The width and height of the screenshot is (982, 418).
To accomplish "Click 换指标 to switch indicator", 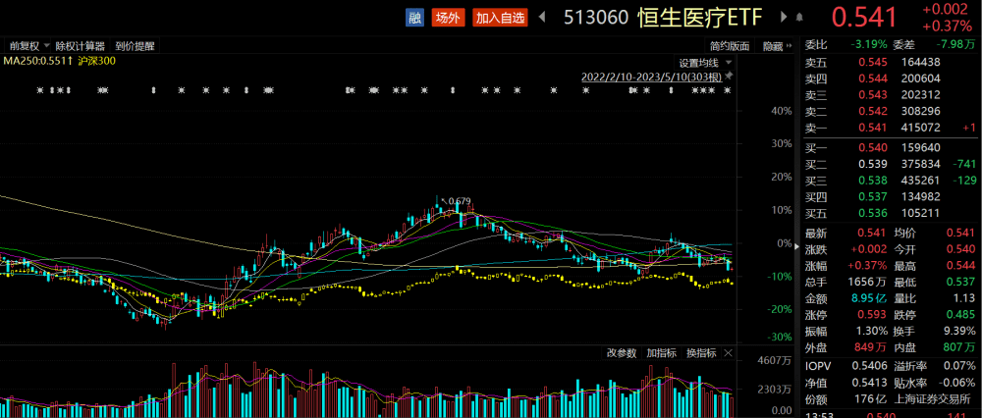I will [700, 352].
